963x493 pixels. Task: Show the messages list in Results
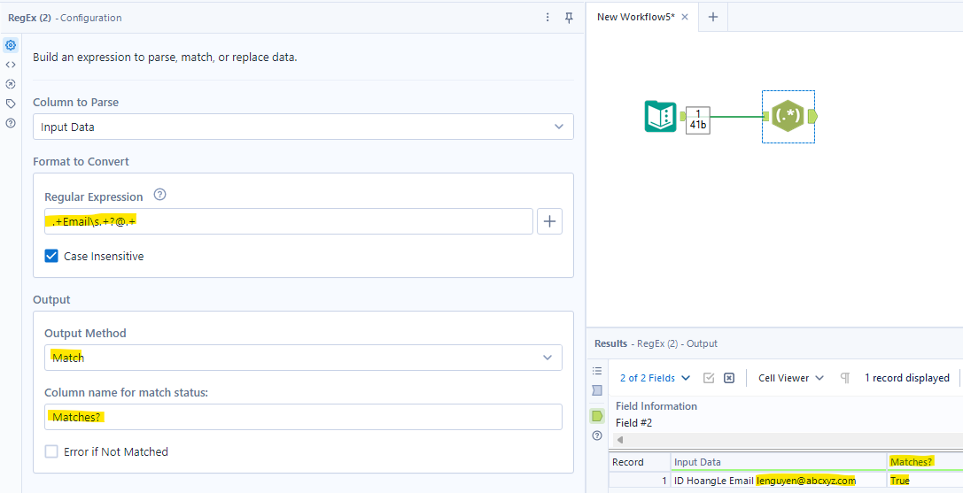tap(597, 371)
